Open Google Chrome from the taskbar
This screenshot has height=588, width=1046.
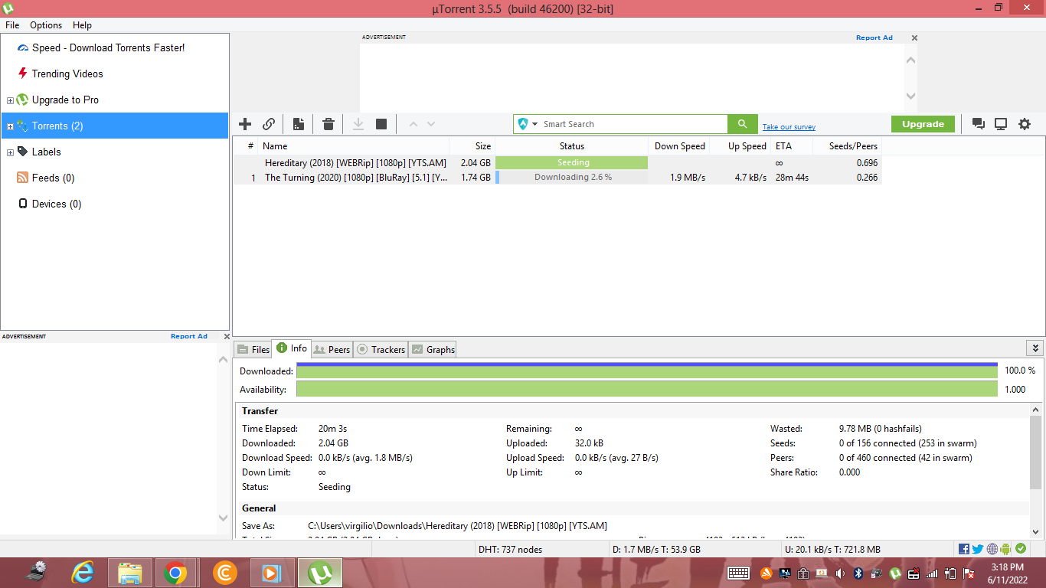click(175, 573)
